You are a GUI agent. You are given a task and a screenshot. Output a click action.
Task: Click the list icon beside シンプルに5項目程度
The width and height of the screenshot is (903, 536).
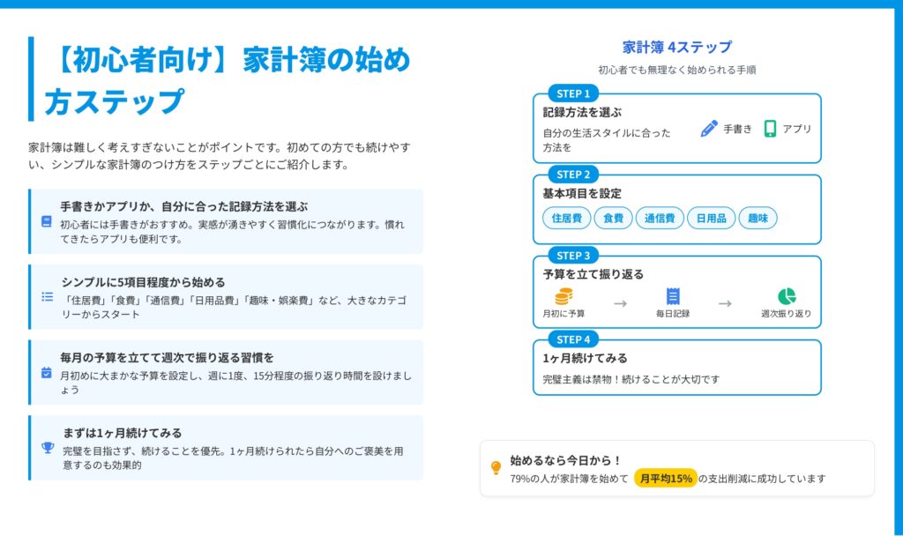(48, 297)
